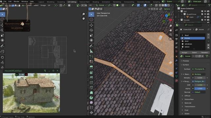Switch to the UV Editing workspace tab

[x=72, y=2]
